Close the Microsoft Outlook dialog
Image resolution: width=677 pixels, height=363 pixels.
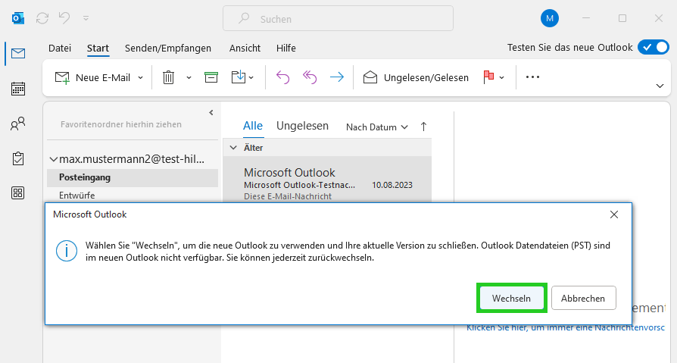click(x=614, y=214)
